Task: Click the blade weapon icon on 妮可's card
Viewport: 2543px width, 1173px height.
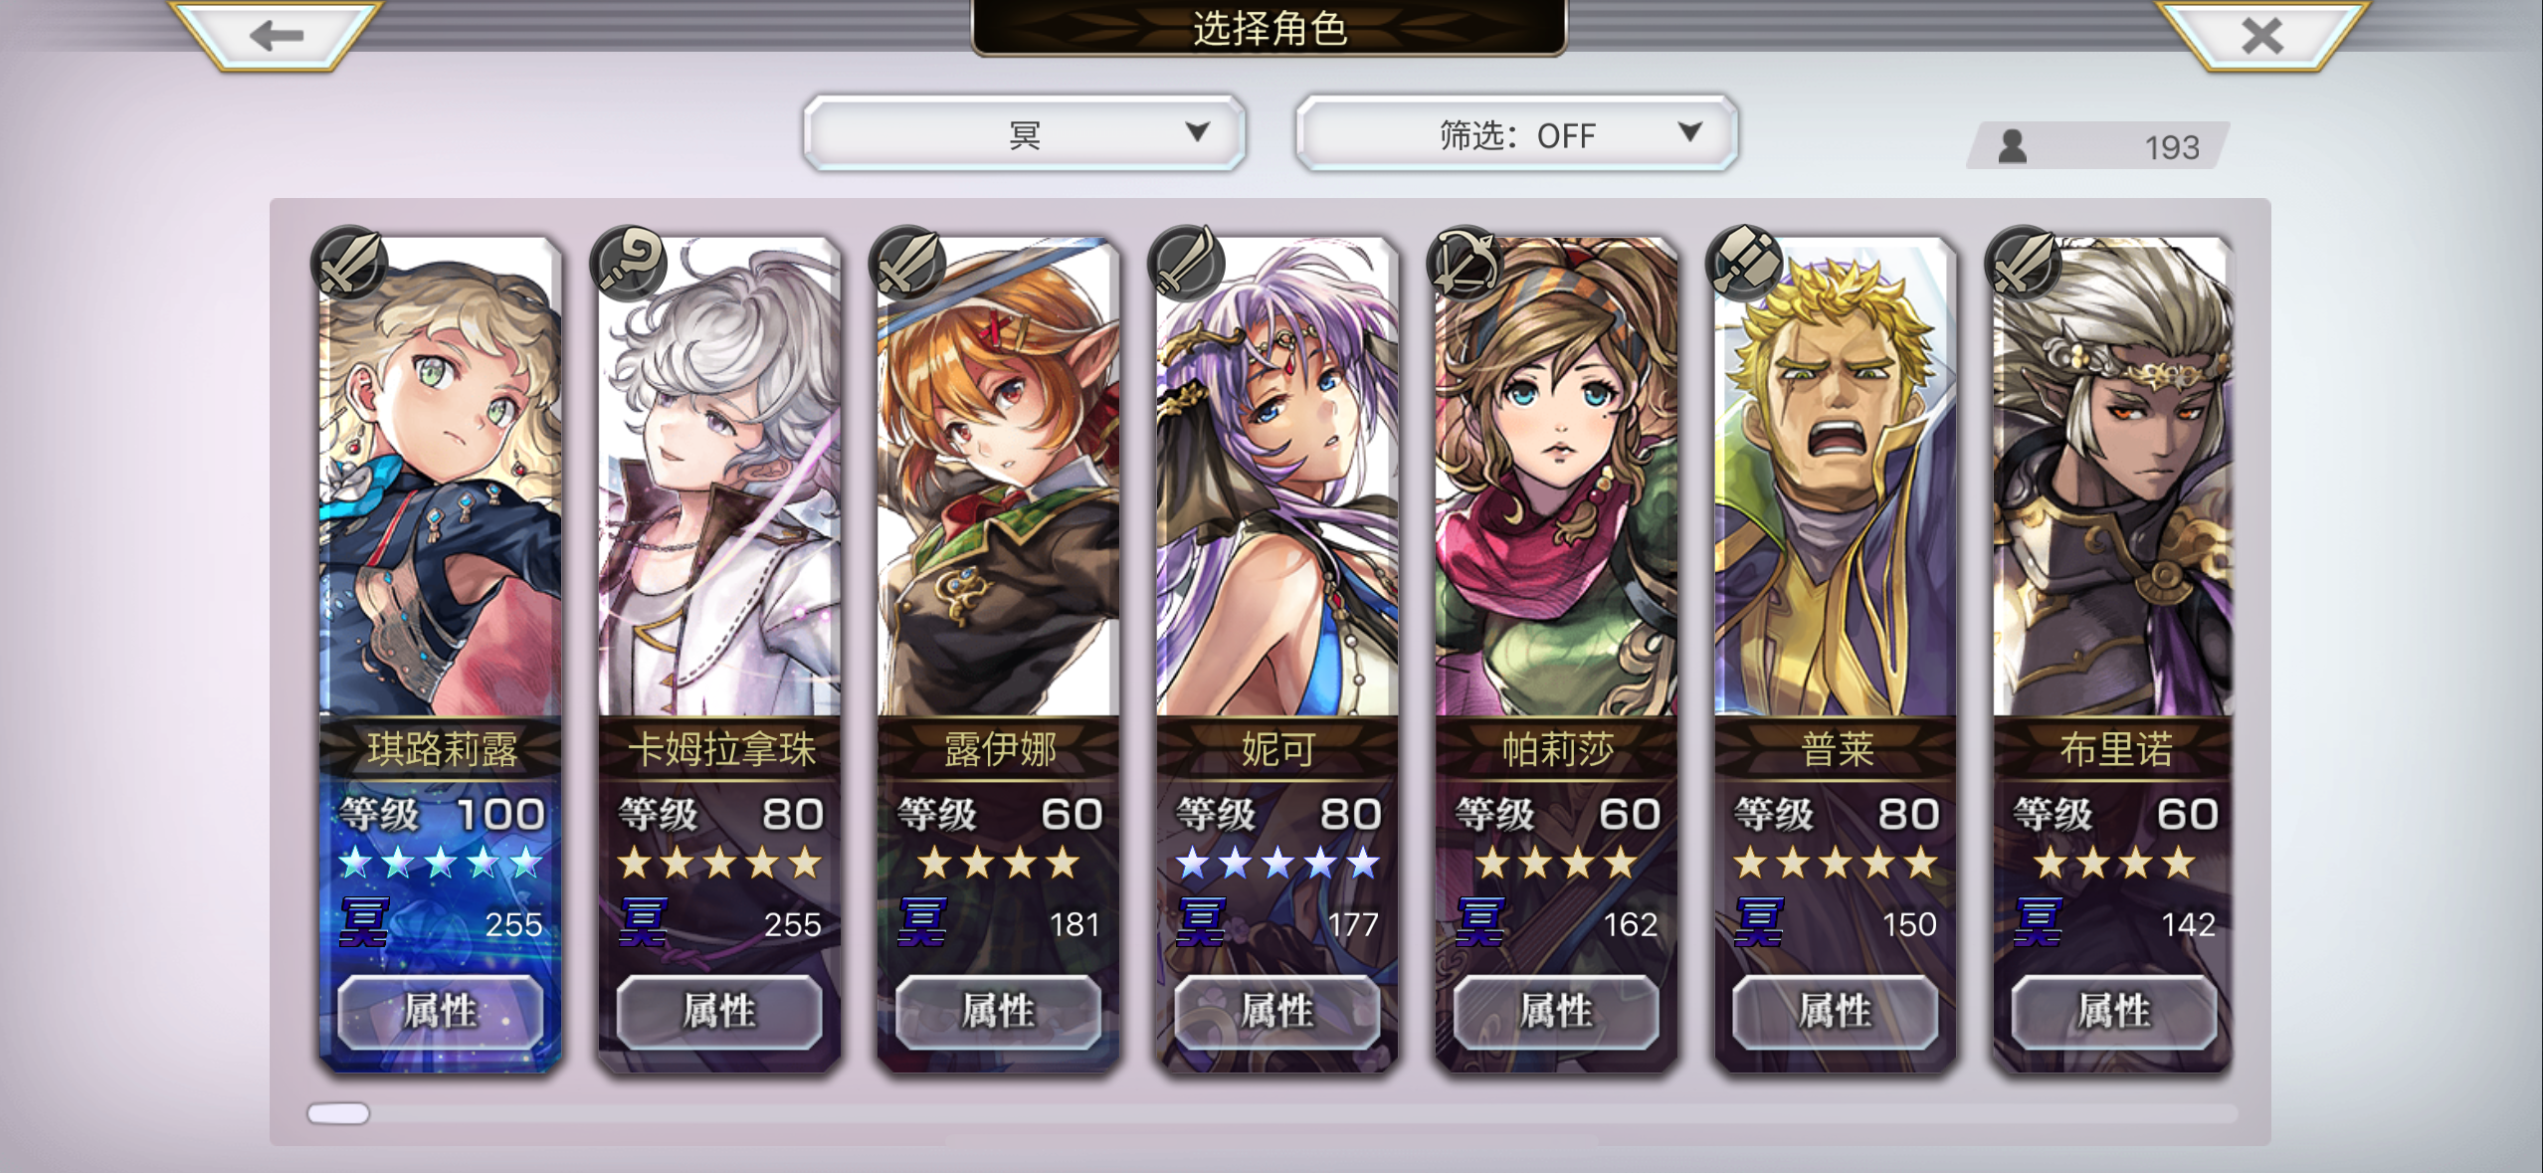Action: 1185,265
